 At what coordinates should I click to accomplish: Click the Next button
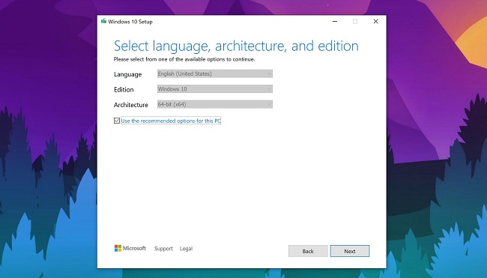tap(350, 251)
